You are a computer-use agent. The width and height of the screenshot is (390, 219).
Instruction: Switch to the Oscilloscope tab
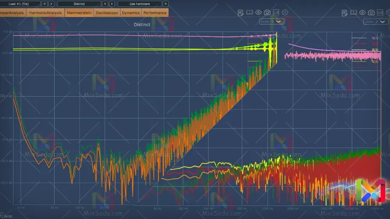click(106, 13)
